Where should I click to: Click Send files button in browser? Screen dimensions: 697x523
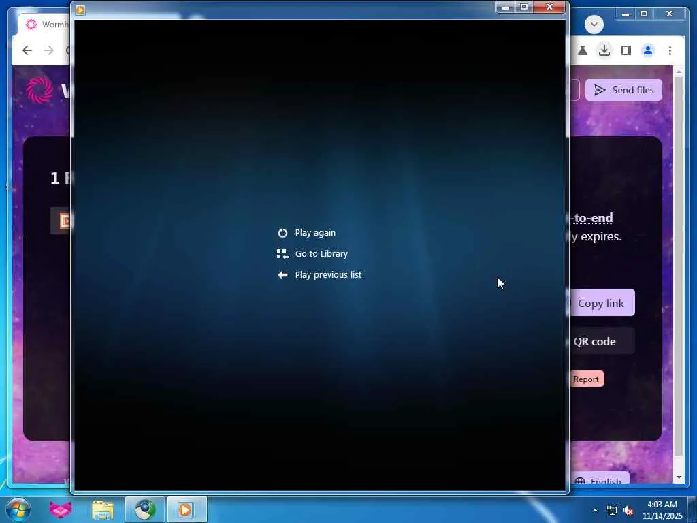[623, 90]
